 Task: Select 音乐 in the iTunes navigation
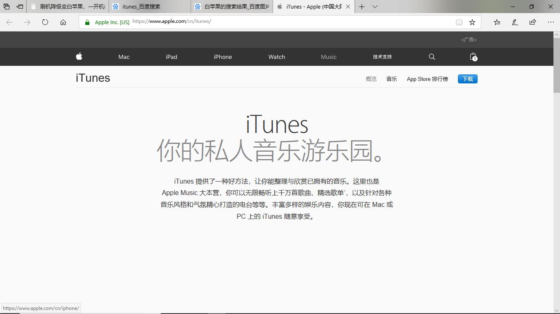(x=392, y=79)
